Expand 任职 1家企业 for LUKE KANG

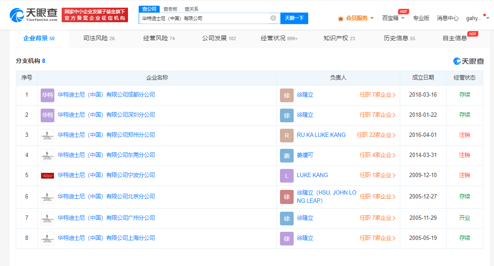coord(378,175)
